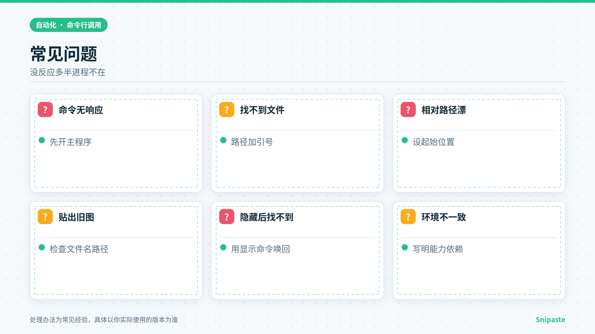Screen dimensions: 595x334
Task: Click the footer note 处理办法为常见经验
Action: pos(59,320)
